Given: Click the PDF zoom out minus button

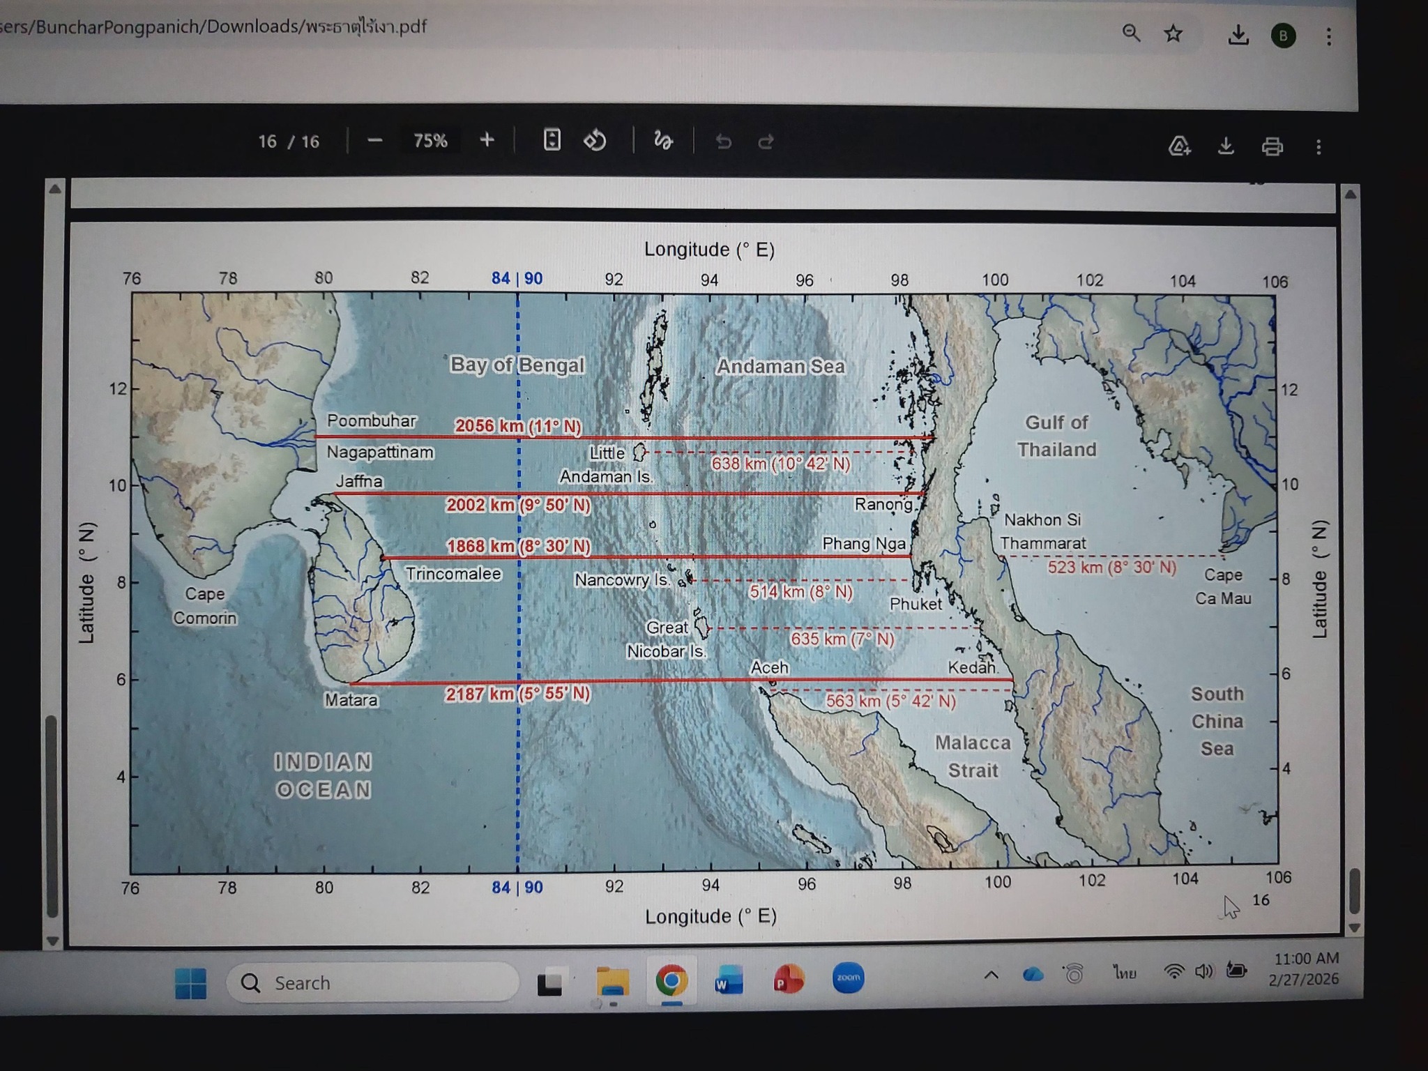Looking at the screenshot, I should coord(374,141).
